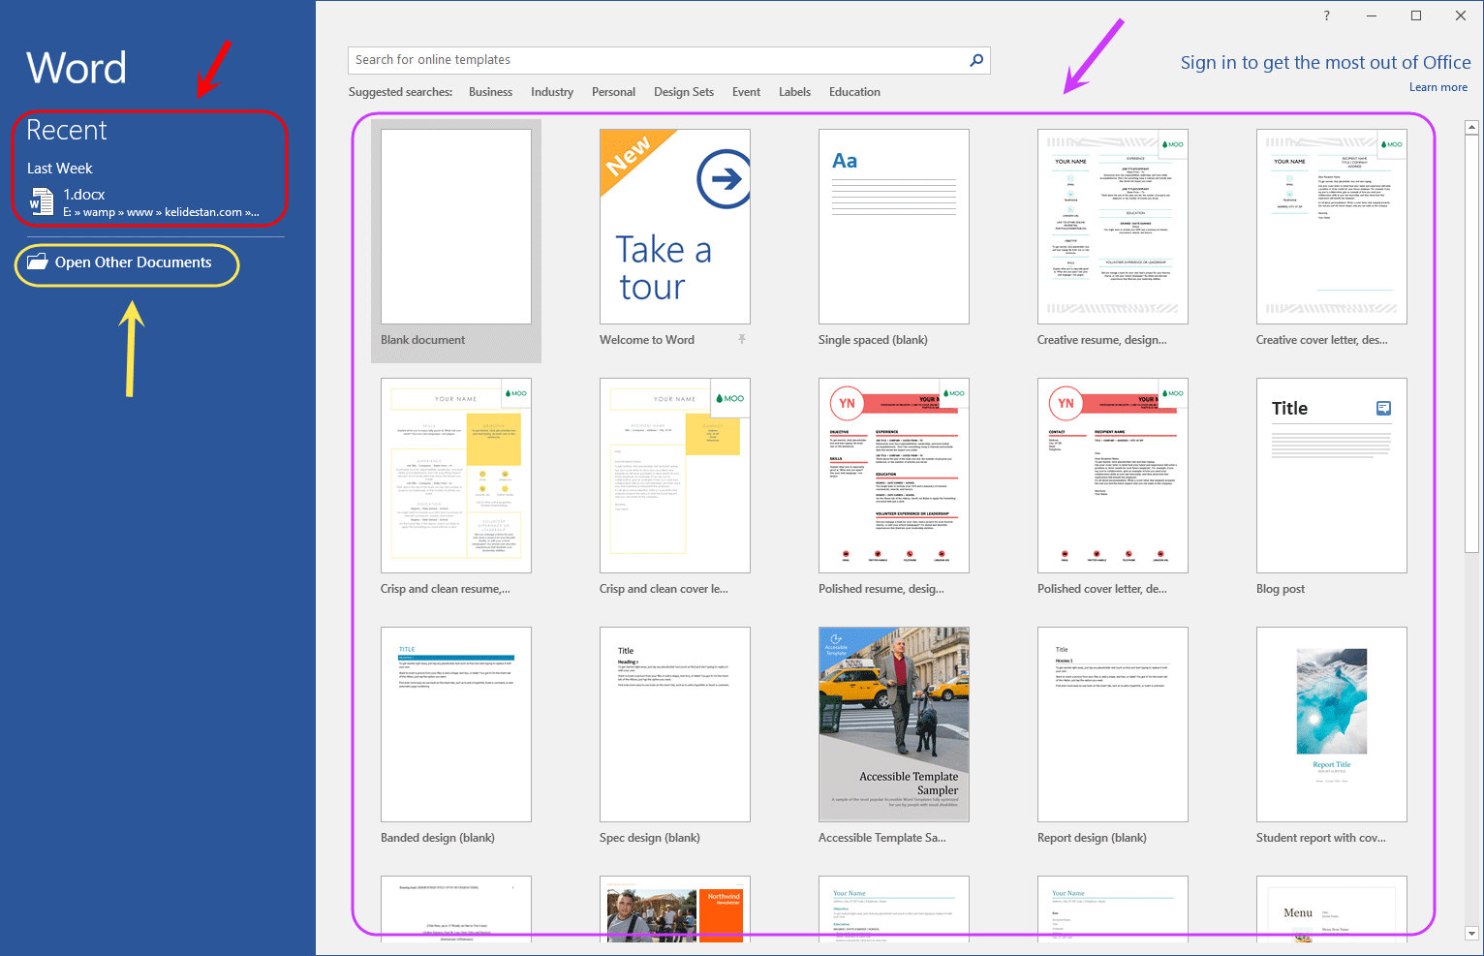Select the Student report with cover template
1484x956 pixels.
pyautogui.click(x=1332, y=725)
